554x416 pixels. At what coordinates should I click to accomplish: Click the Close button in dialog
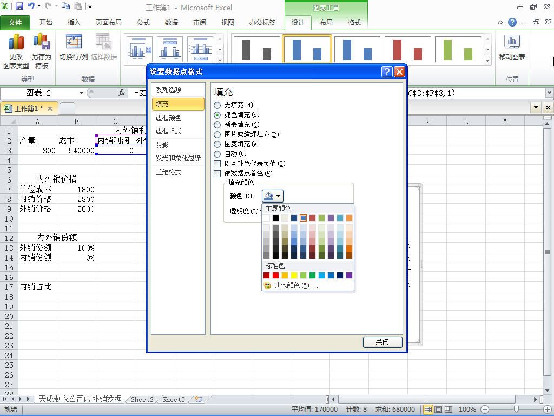(x=382, y=342)
